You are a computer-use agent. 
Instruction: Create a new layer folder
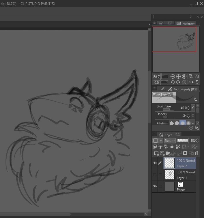click(168, 153)
